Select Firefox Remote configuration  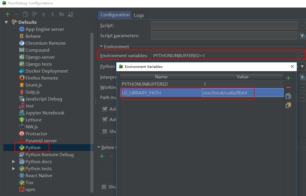[42, 78]
